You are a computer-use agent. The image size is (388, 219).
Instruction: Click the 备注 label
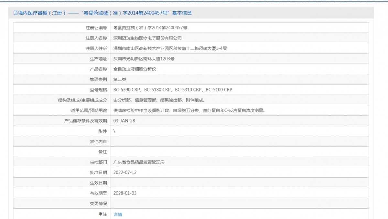coord(103,152)
